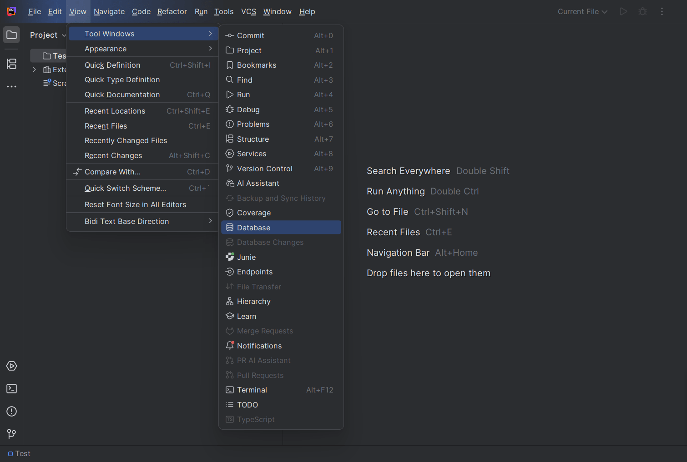Click the RubyMine logo in the top-left corner
This screenshot has width=687, height=462.
[x=11, y=11]
